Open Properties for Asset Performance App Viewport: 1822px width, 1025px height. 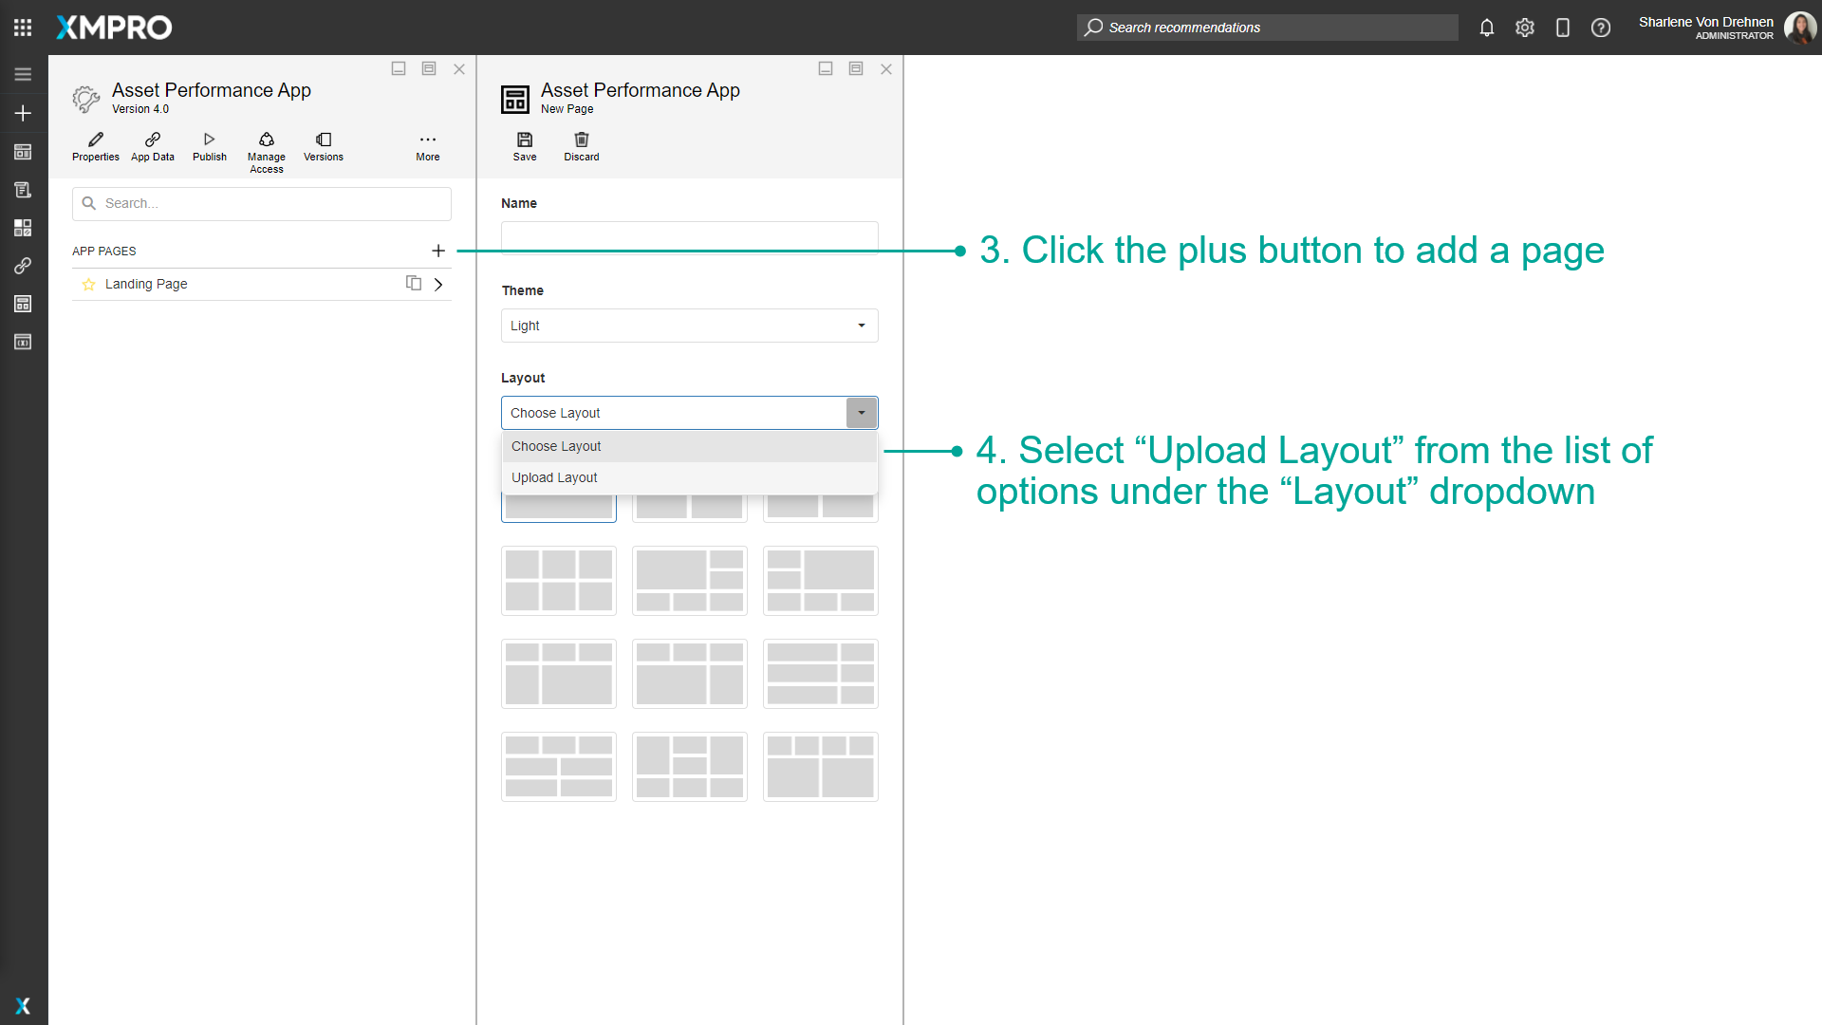95,147
